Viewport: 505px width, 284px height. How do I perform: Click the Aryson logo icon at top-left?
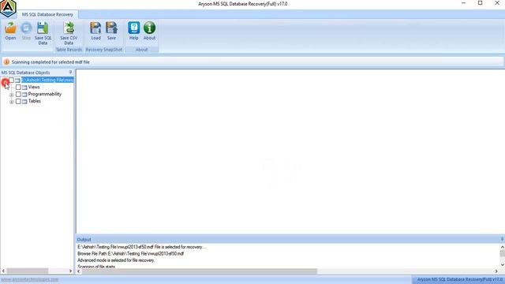(x=8, y=9)
